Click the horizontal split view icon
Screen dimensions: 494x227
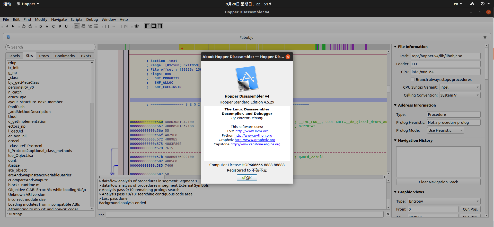113,26
